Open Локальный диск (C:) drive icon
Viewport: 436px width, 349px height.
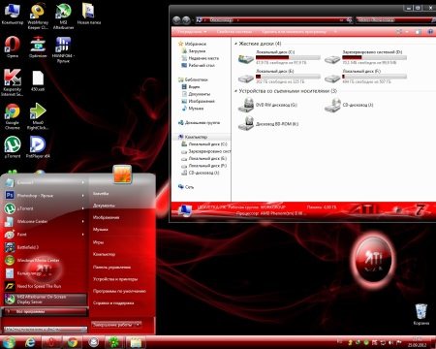tap(246, 59)
